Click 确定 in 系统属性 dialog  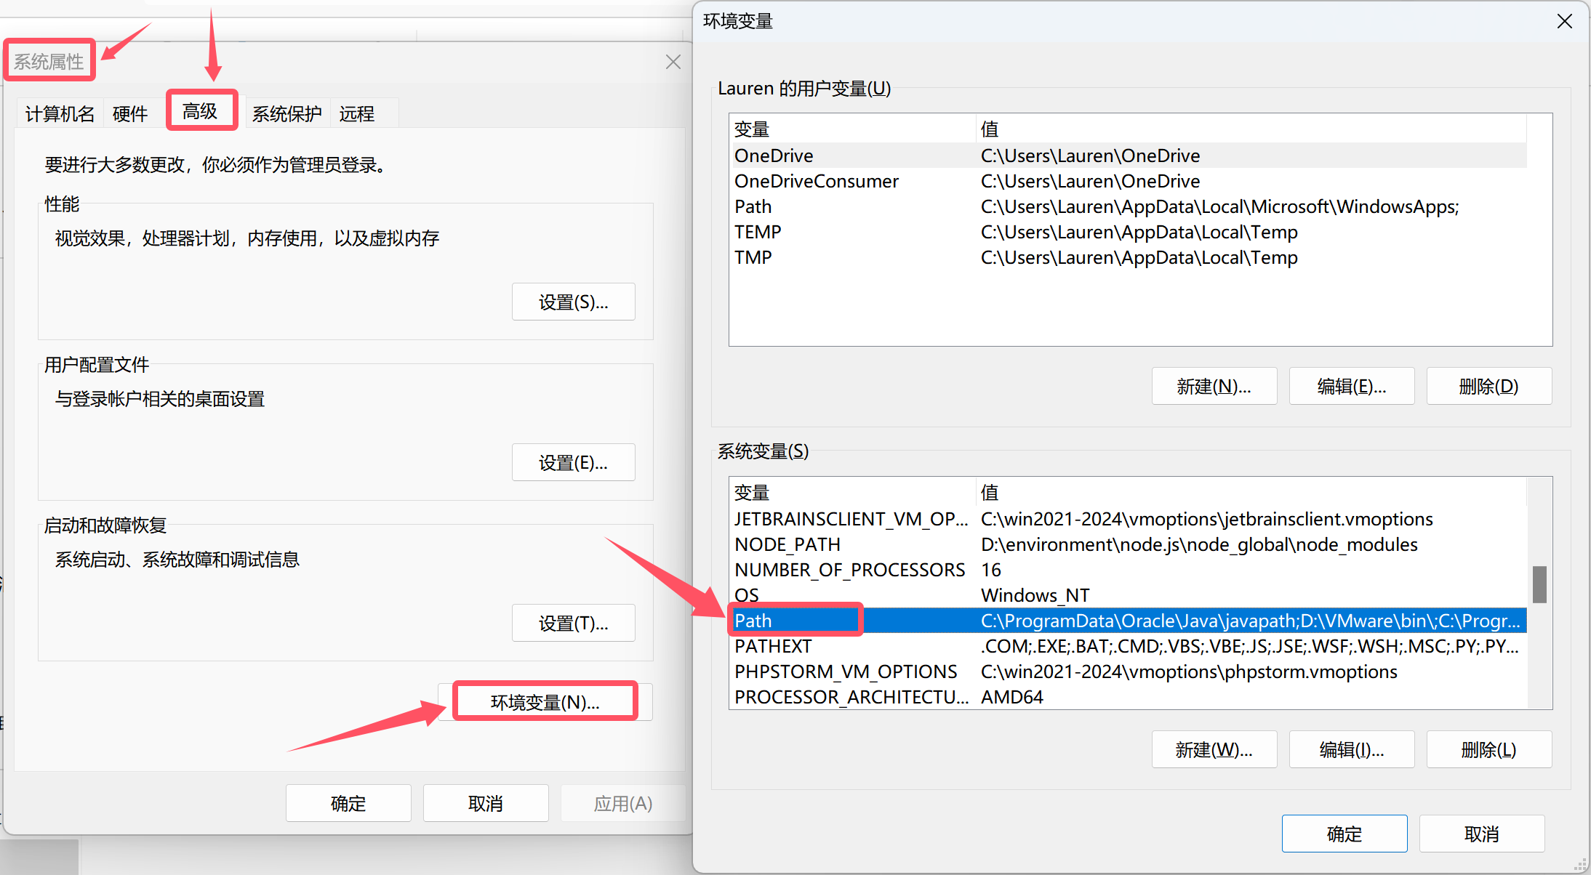pos(348,803)
